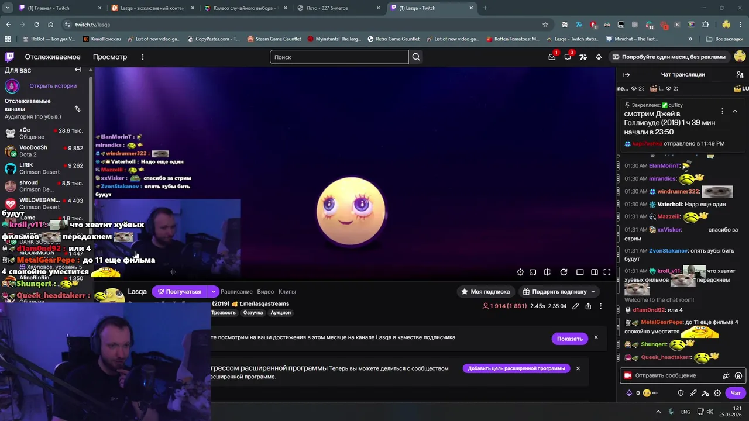
Task: Open Bits diamond icon below chat
Action: (x=629, y=393)
